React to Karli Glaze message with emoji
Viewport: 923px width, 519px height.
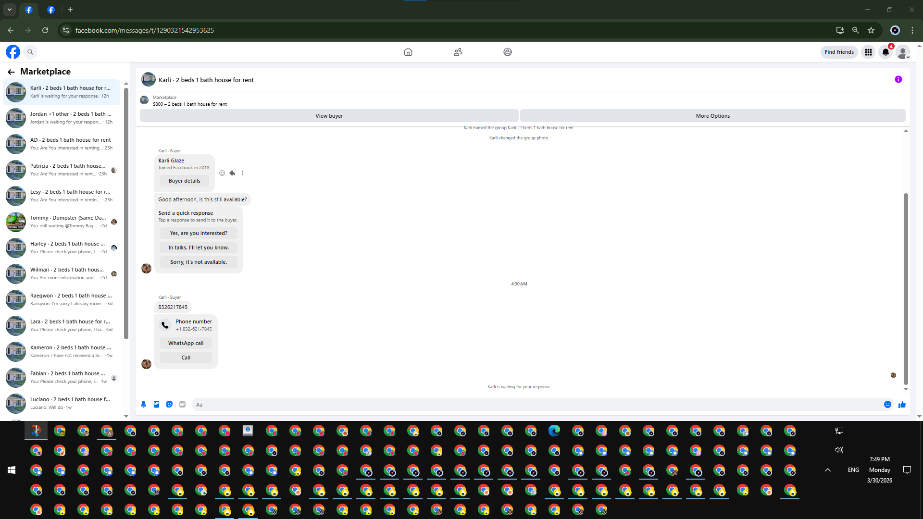[x=222, y=173]
